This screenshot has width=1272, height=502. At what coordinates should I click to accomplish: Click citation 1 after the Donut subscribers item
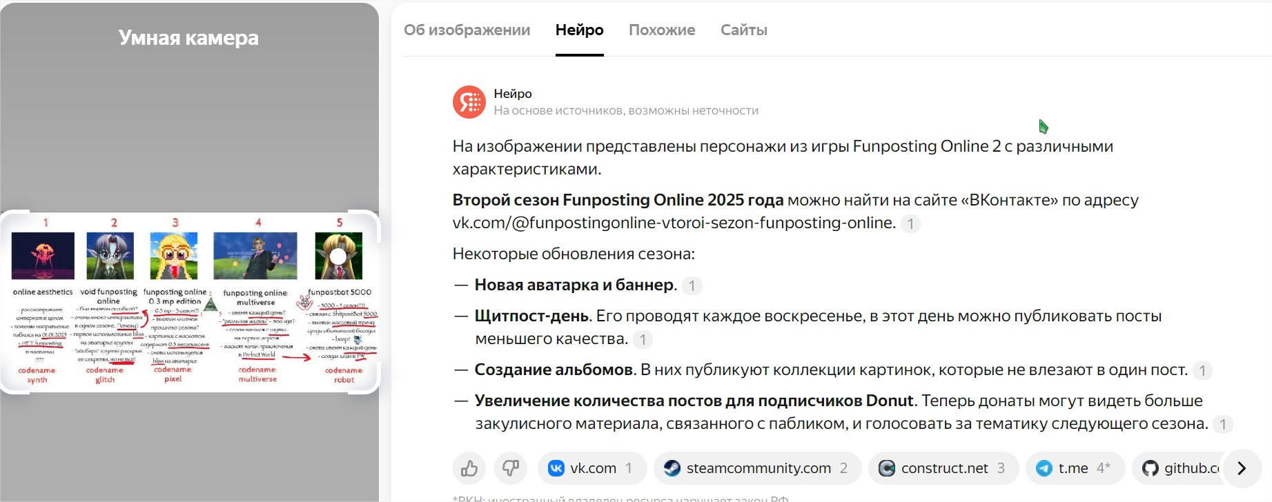[x=1222, y=424]
